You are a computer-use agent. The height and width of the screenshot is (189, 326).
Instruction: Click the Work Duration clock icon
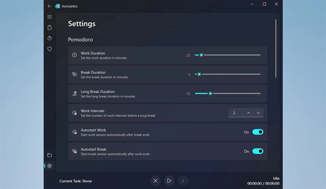(74, 55)
